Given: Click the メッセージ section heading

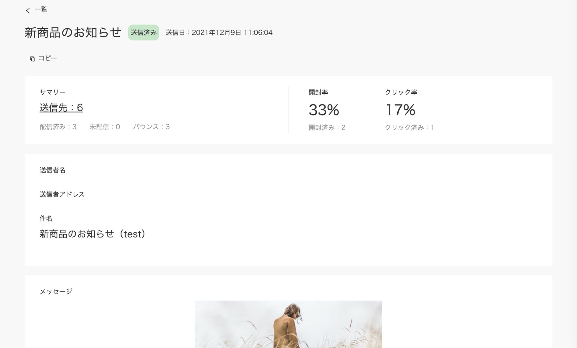Looking at the screenshot, I should (56, 292).
